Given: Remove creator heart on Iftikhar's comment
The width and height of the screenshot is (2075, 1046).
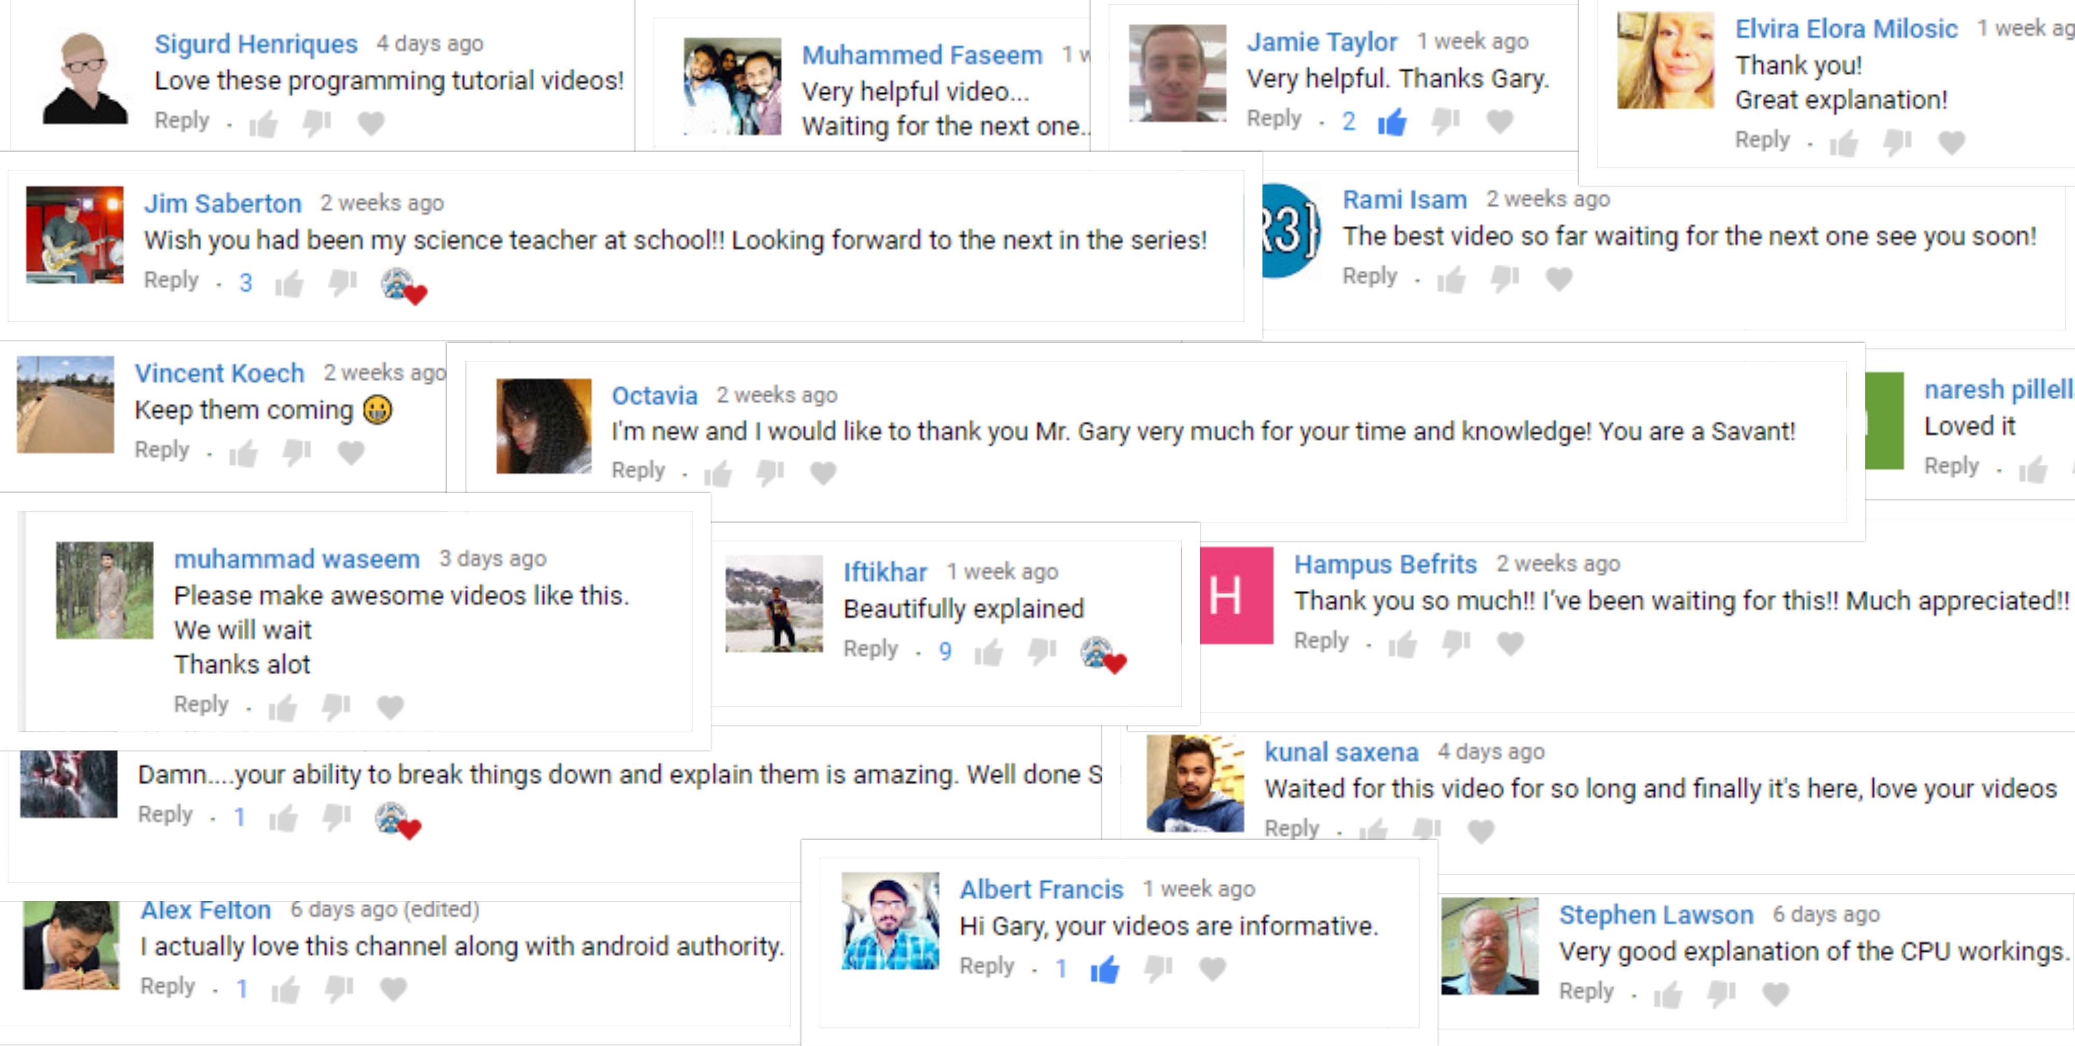Looking at the screenshot, I should [x=1103, y=654].
